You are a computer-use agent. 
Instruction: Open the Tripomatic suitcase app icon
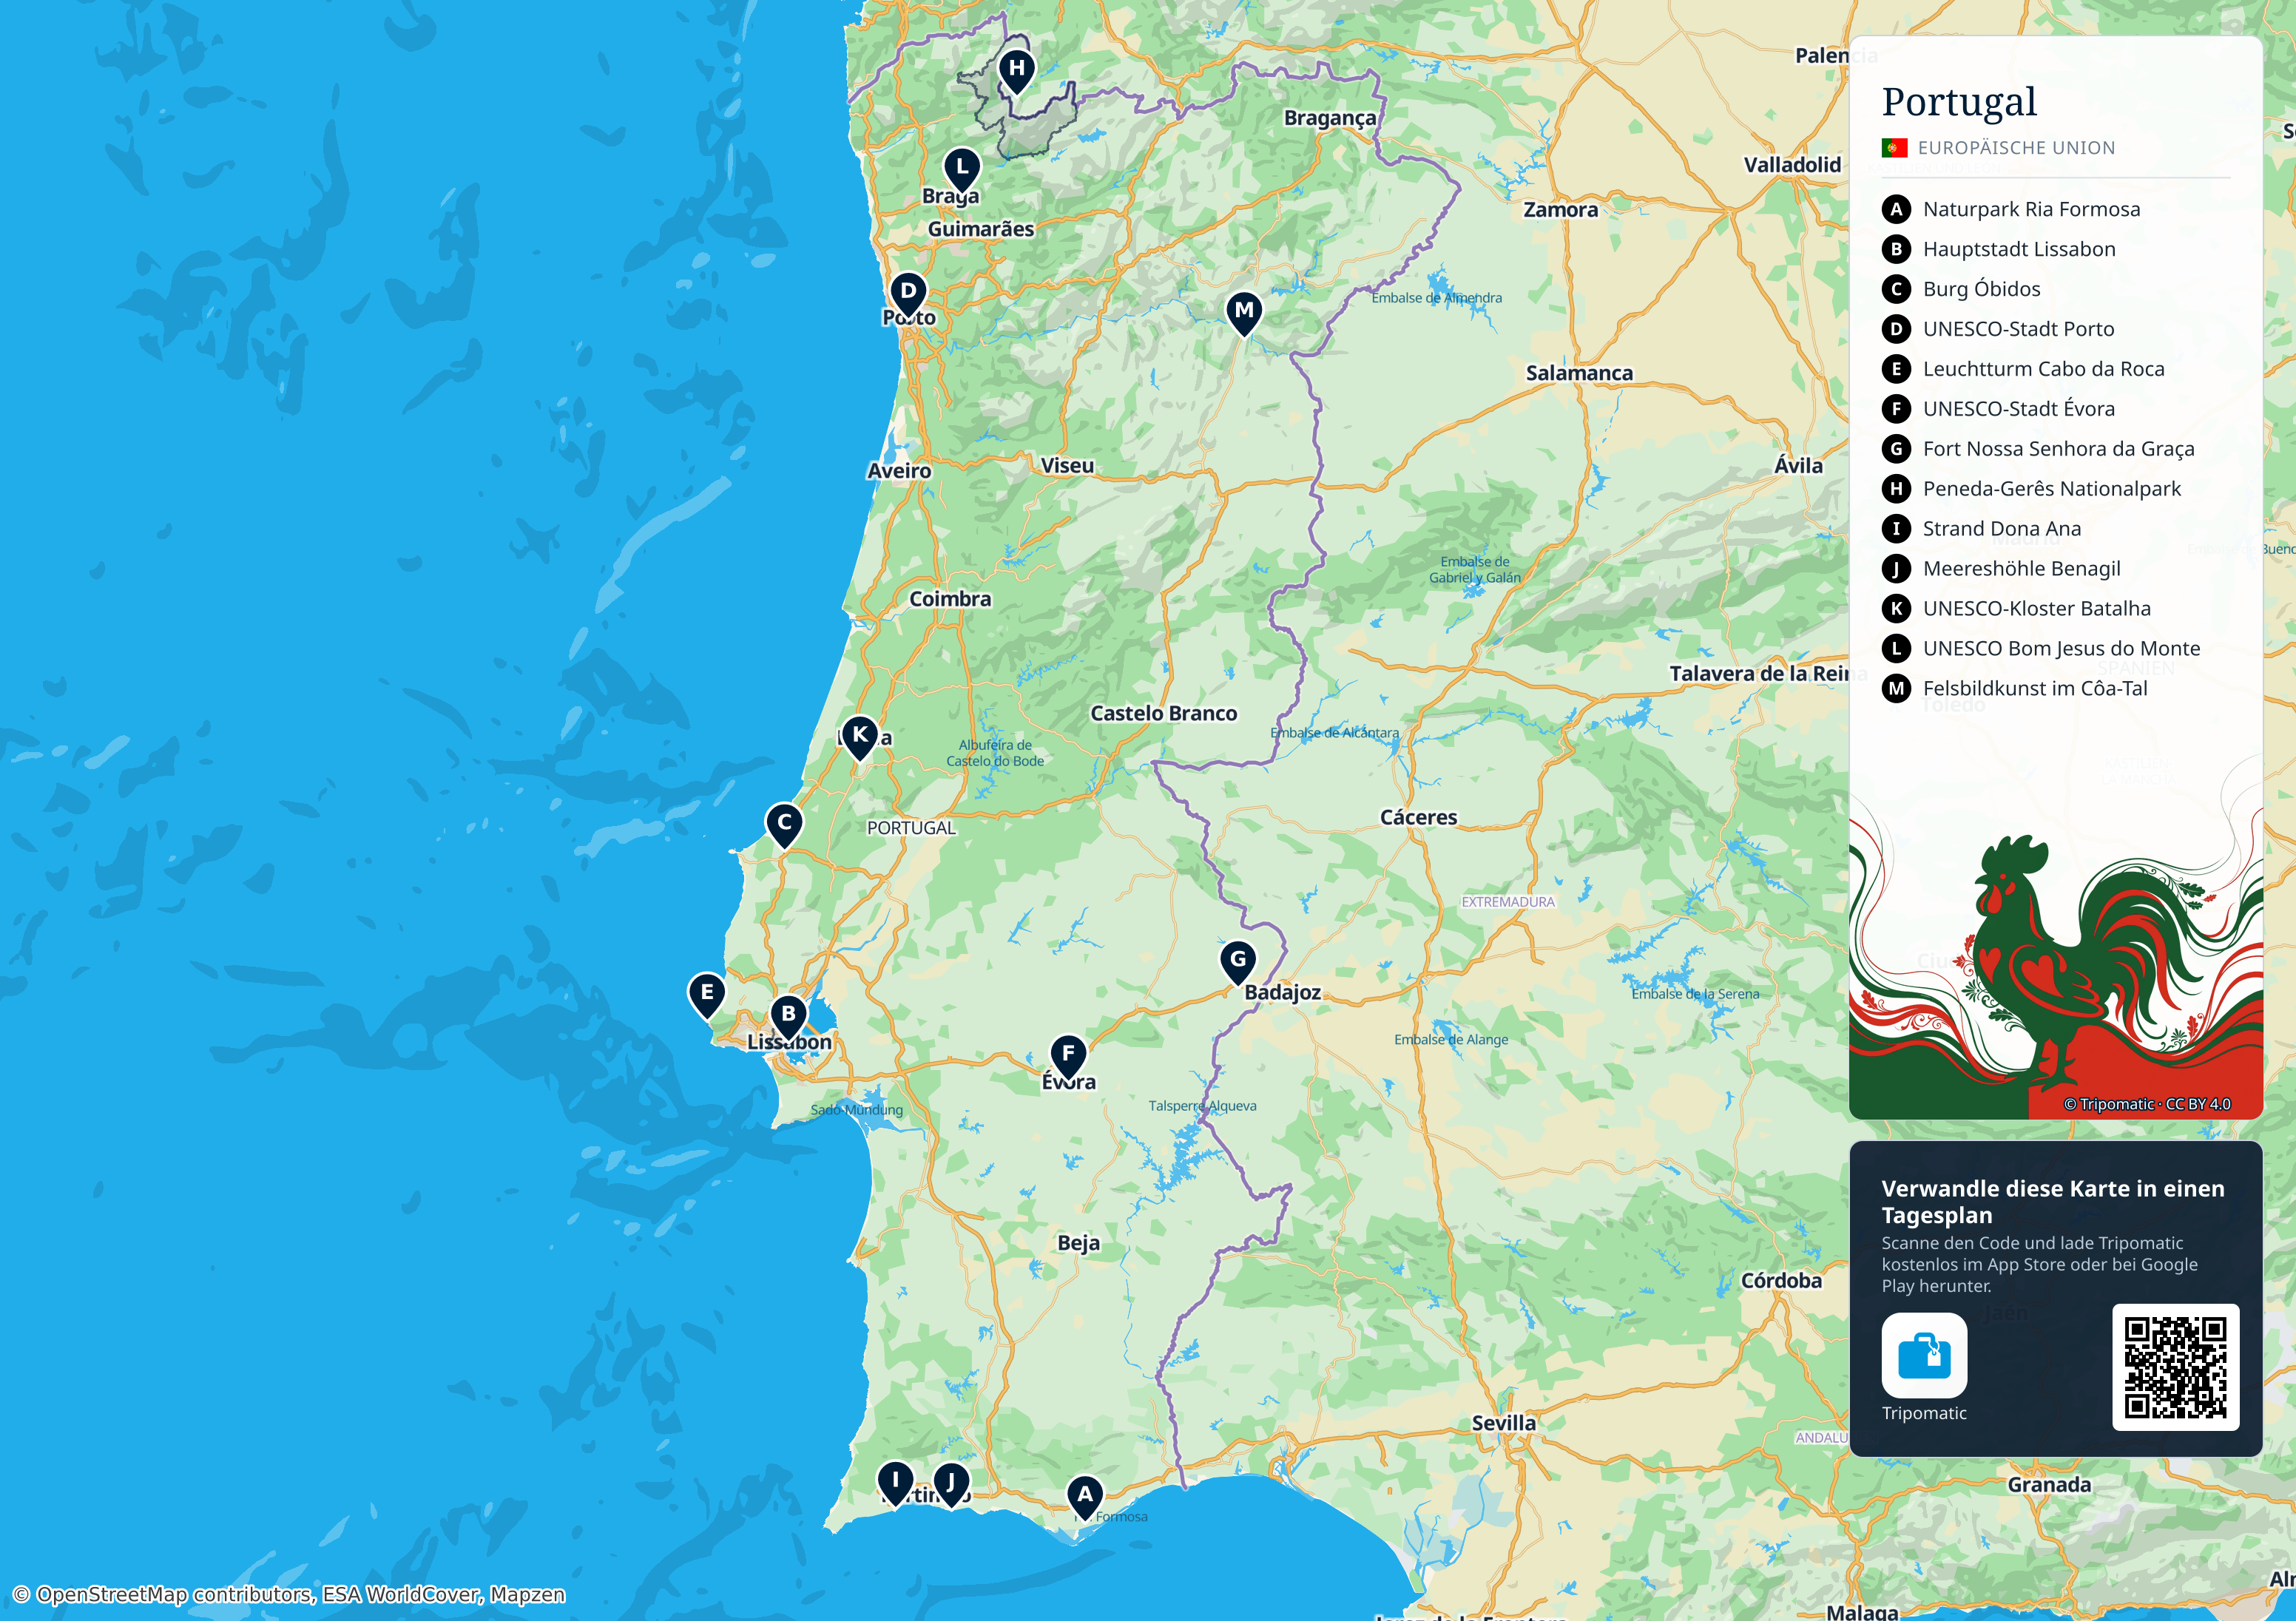coord(1923,1355)
